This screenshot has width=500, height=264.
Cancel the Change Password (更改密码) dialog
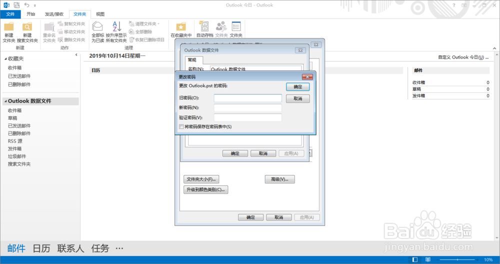(x=298, y=98)
